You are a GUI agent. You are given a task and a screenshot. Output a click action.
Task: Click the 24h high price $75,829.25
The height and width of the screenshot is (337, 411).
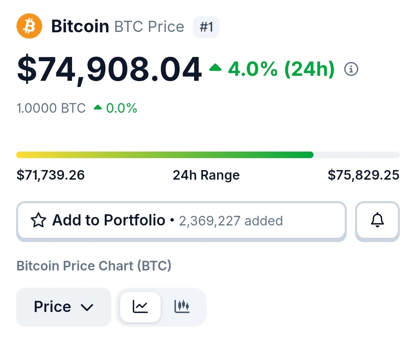363,175
